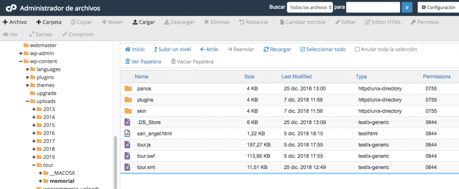Click Vaciar Papelera

coord(192,62)
